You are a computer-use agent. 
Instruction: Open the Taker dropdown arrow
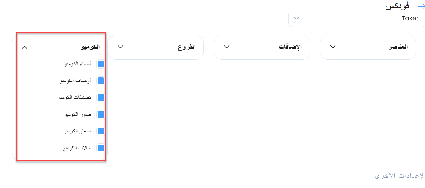click(x=296, y=18)
